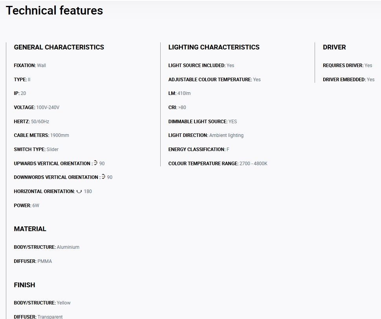The height and width of the screenshot is (319, 381).
Task: Click the LM value 410lm
Action: tap(184, 93)
